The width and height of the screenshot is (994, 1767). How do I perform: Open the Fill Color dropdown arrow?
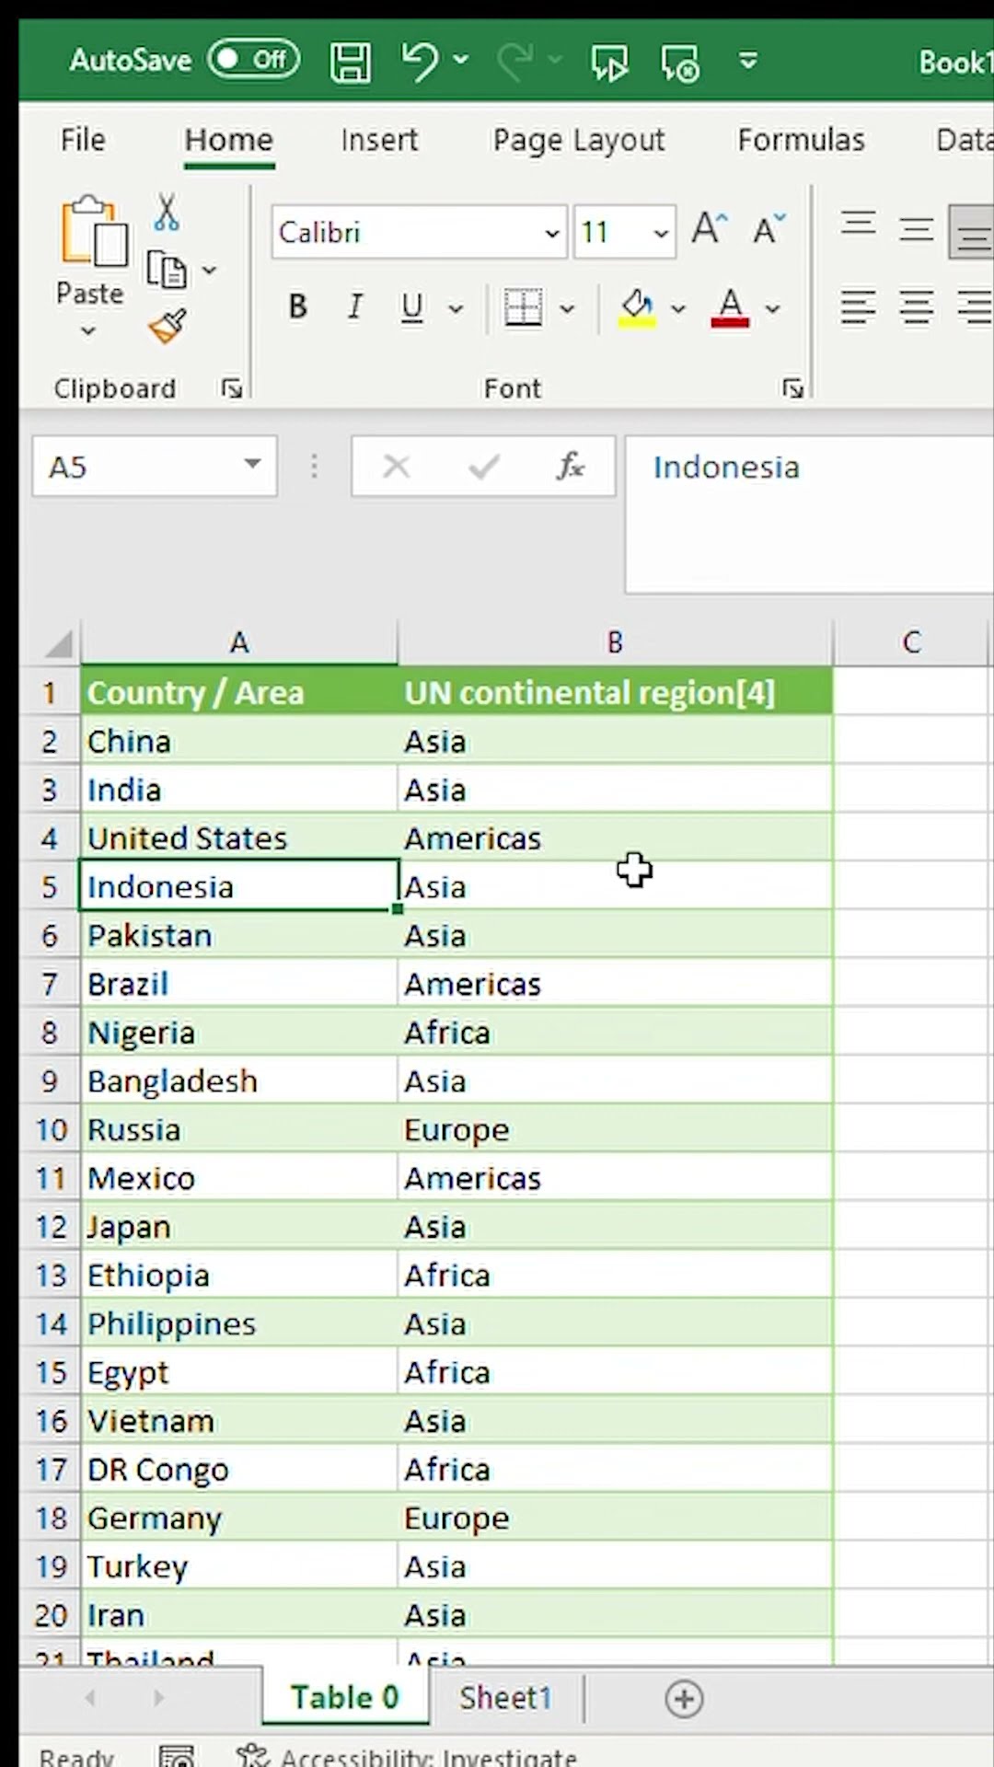678,308
